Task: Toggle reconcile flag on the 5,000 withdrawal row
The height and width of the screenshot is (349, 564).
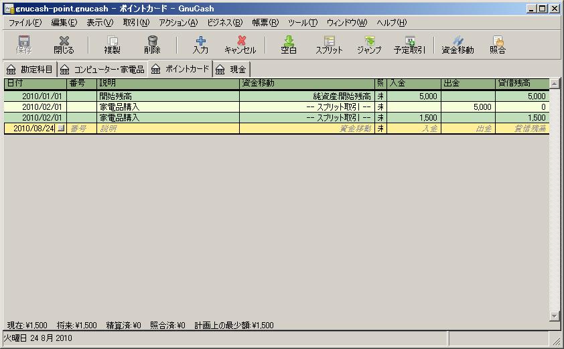Action: tap(380, 107)
